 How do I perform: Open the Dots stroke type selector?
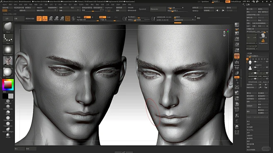pyautogui.click(x=8, y=39)
